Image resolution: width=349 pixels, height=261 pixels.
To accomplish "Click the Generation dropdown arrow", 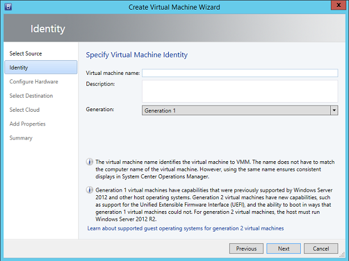I will pos(334,111).
